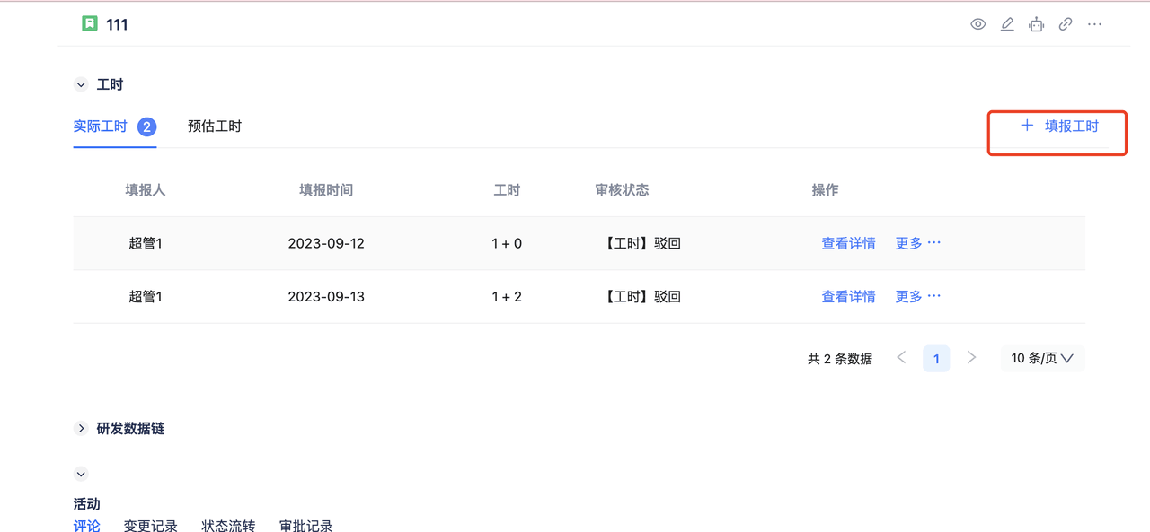
Task: Open the 状态流转 tab
Action: 228,527
